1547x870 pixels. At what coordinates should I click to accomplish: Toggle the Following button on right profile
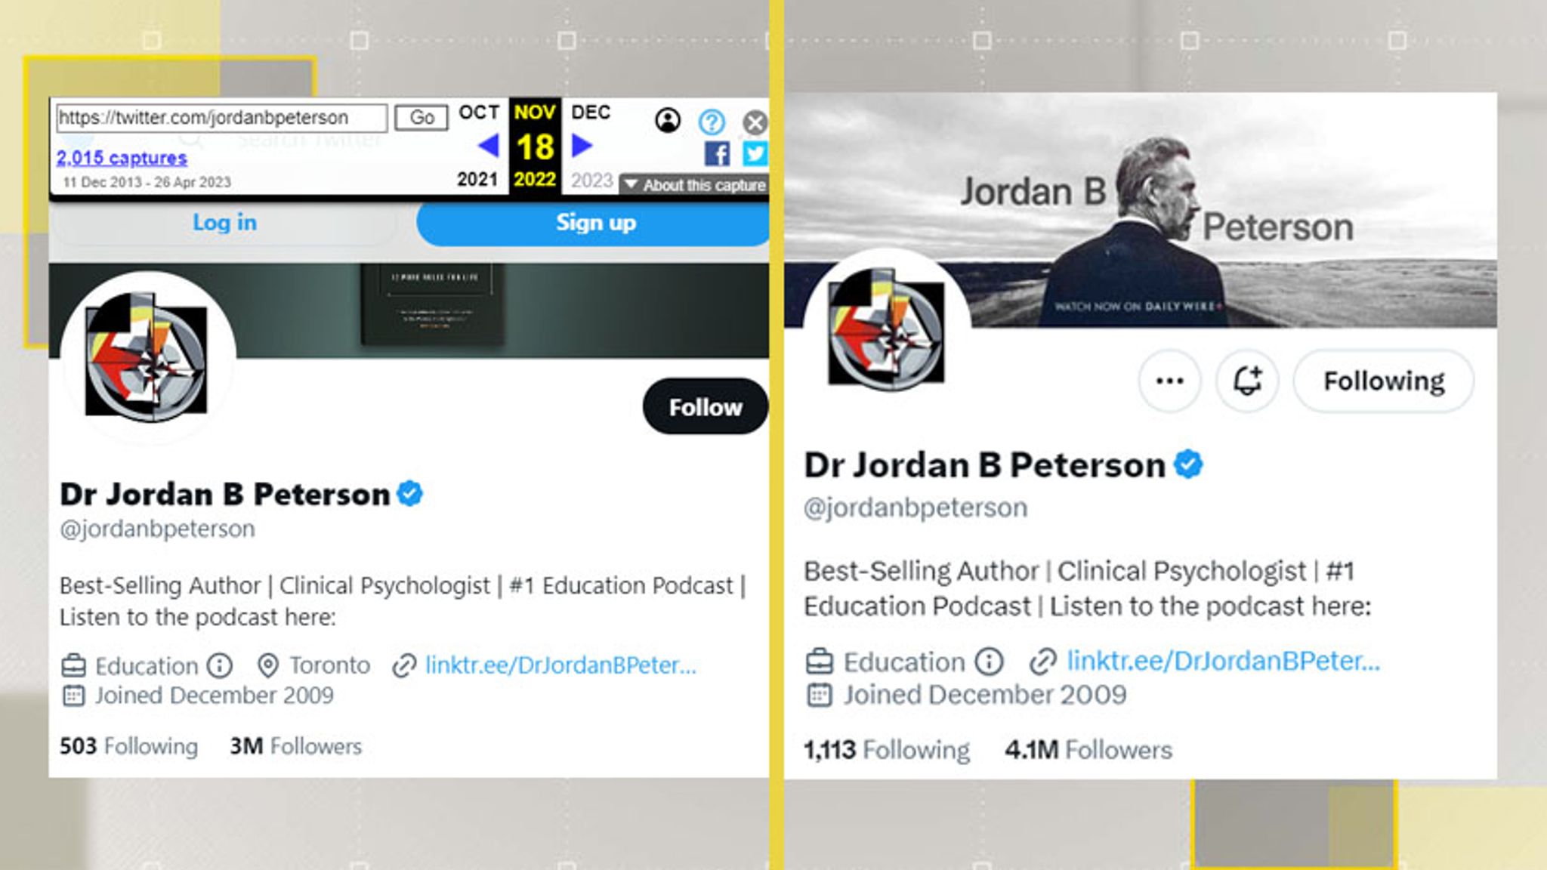[x=1384, y=381]
